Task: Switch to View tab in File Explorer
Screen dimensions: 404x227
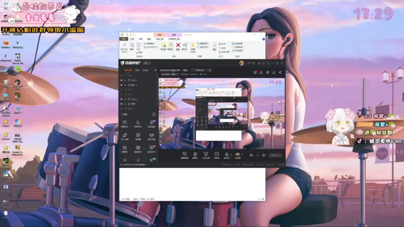Action: 149,39
